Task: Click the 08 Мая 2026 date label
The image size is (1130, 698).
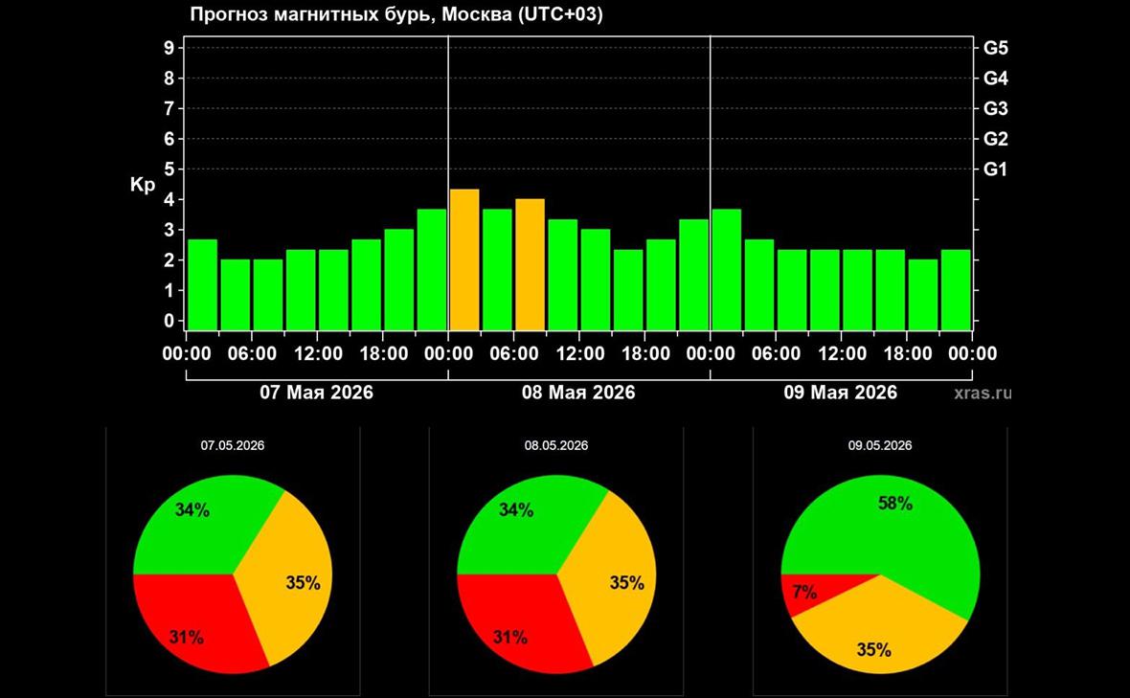Action: (x=578, y=392)
